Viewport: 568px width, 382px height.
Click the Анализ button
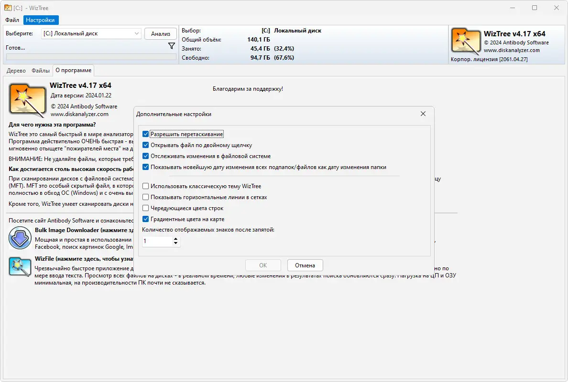click(161, 33)
